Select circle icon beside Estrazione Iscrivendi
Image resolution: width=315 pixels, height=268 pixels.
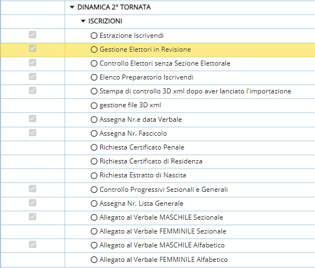click(x=94, y=36)
